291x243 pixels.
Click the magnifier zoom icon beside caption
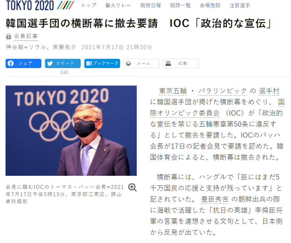point(132,188)
